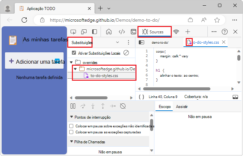Switch to the Console tool icon
The width and height of the screenshot is (243, 156).
[133, 32]
